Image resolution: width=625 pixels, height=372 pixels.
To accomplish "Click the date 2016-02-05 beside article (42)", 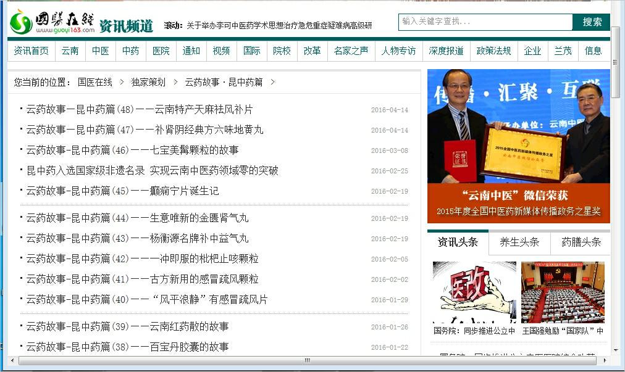I will pos(390,259).
